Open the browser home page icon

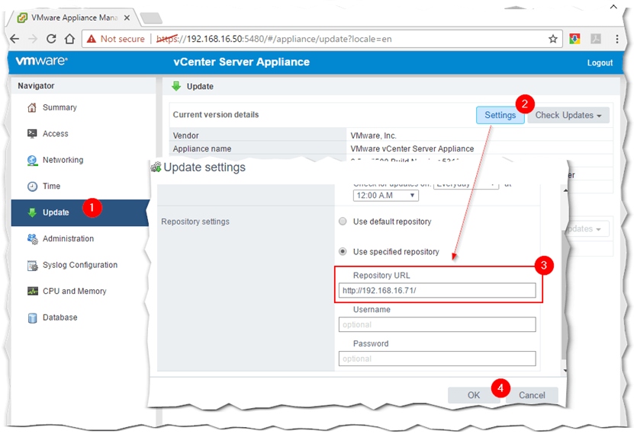point(69,39)
